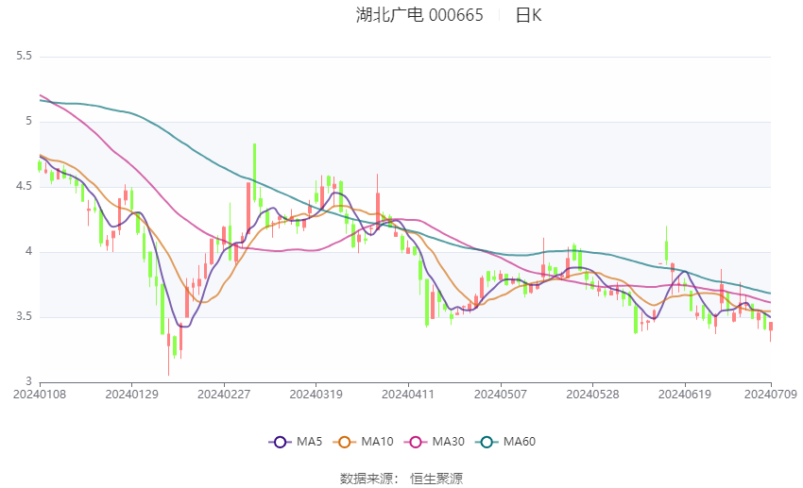Toggle the MA5 legend series
The width and height of the screenshot is (803, 488).
[x=296, y=442]
